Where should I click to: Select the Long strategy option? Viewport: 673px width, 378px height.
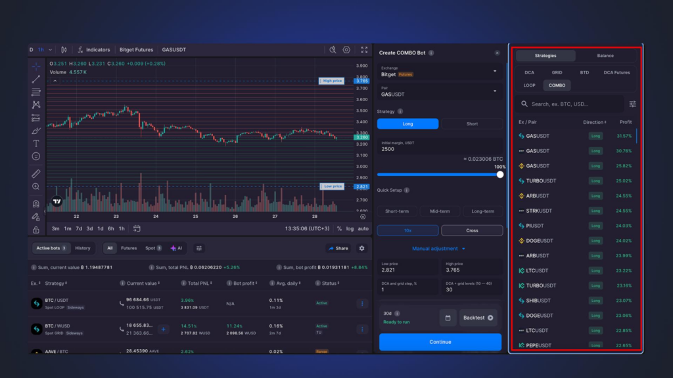click(407, 124)
